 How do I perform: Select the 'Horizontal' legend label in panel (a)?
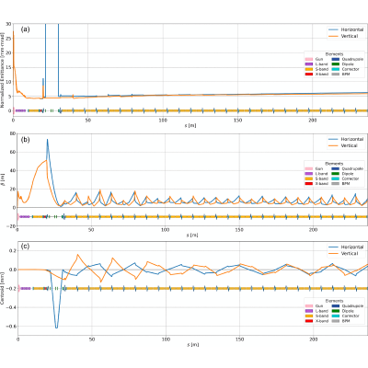pyautogui.click(x=352, y=29)
